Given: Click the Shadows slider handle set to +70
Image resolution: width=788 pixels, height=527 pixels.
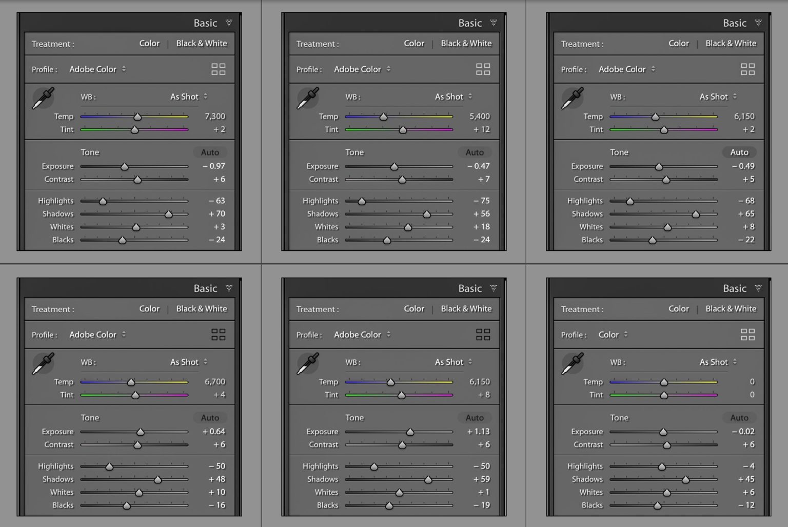Looking at the screenshot, I should coord(168,214).
